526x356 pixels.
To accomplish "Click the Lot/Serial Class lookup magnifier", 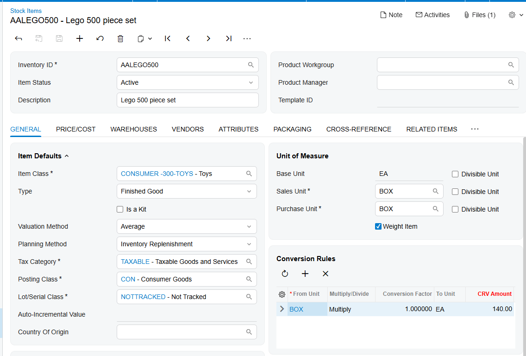I will tap(249, 297).
